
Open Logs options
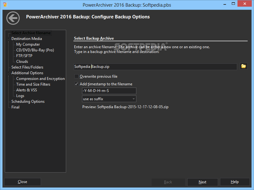(x=20, y=96)
